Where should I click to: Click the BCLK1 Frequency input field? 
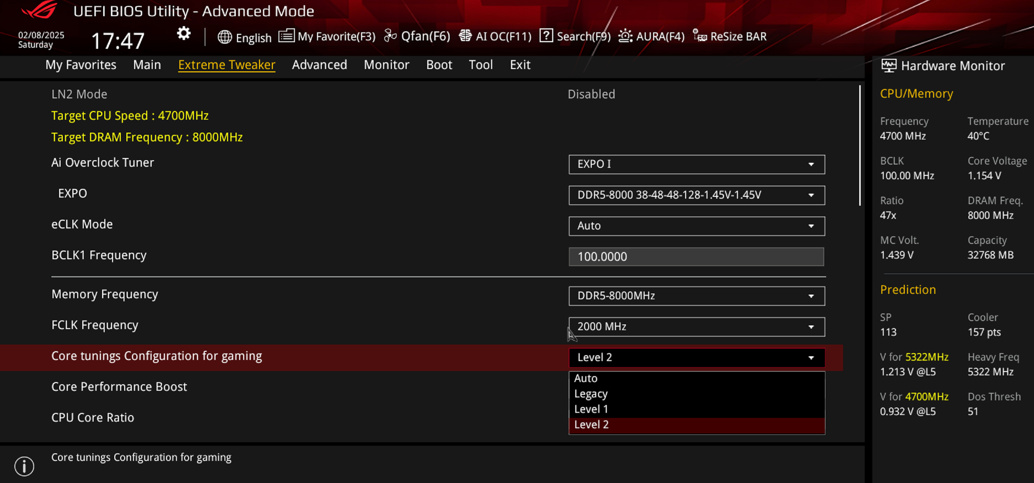pos(696,256)
